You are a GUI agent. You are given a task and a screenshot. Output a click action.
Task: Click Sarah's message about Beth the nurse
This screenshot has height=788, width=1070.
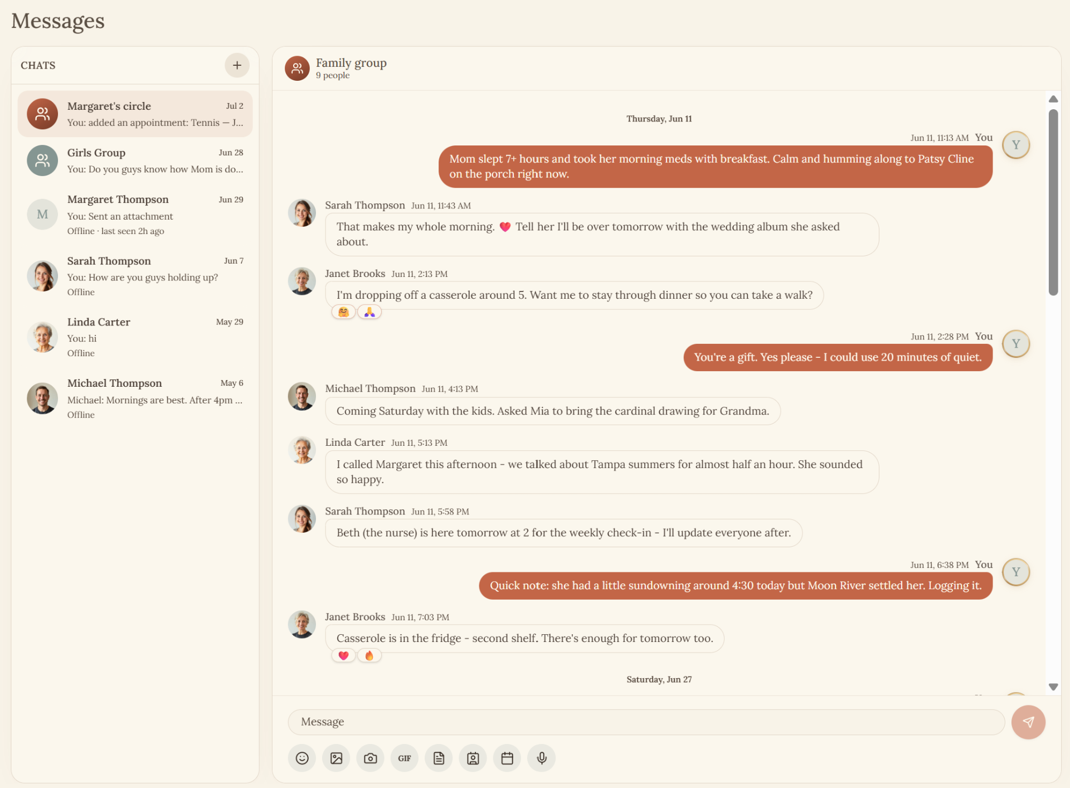[563, 533]
